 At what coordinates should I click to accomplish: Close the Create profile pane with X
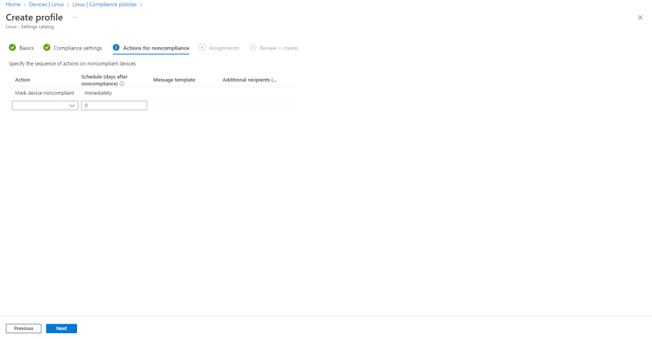640,18
